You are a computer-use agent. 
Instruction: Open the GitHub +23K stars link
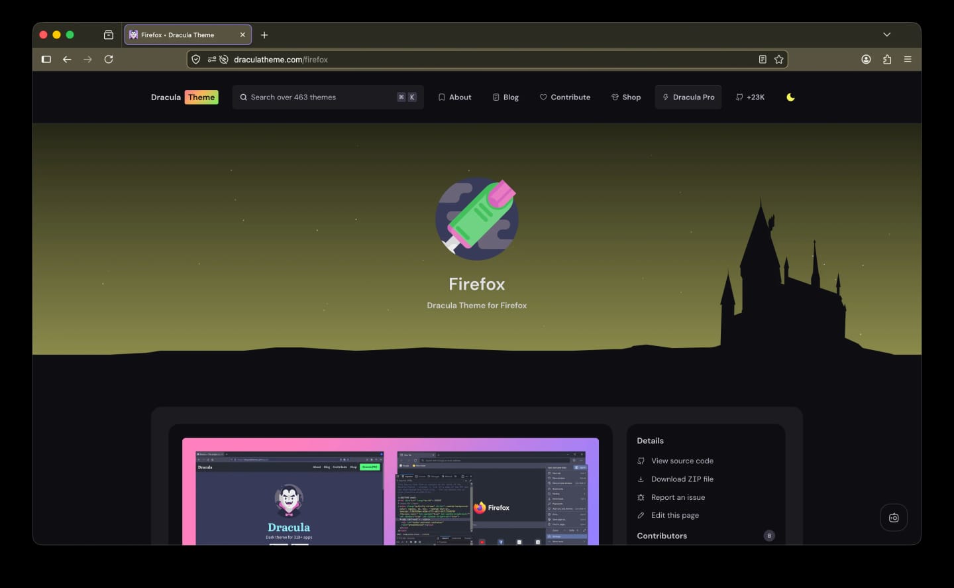pos(750,97)
